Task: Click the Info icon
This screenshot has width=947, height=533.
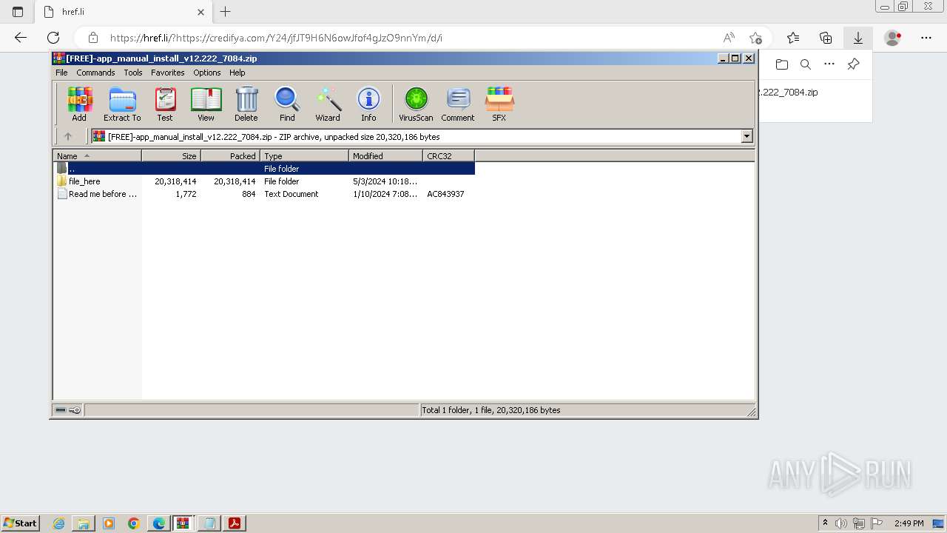Action: click(x=368, y=104)
